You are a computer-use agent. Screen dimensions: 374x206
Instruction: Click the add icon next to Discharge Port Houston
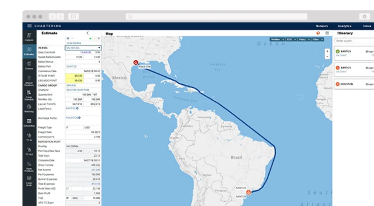pos(79,118)
